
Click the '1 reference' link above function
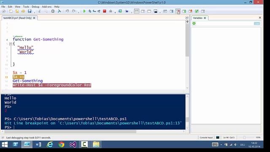pos(18,36)
